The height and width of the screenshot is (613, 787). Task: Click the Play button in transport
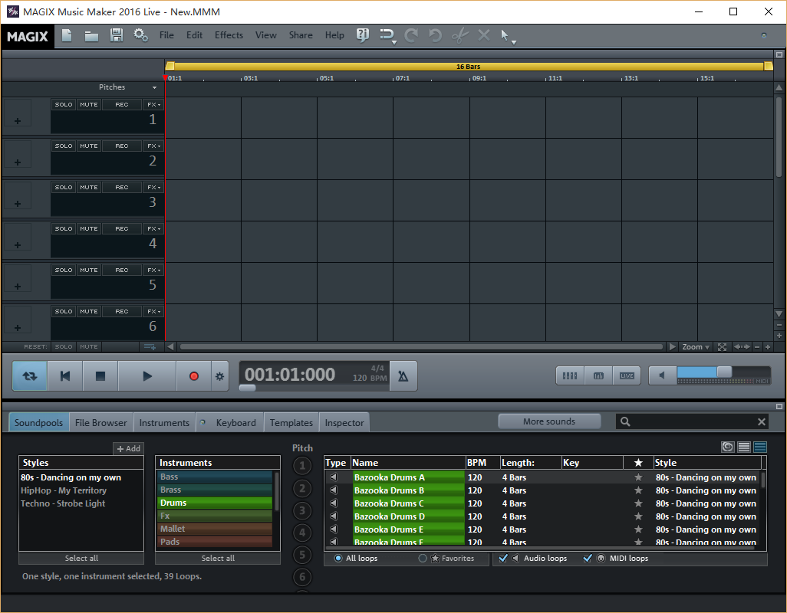pos(148,376)
